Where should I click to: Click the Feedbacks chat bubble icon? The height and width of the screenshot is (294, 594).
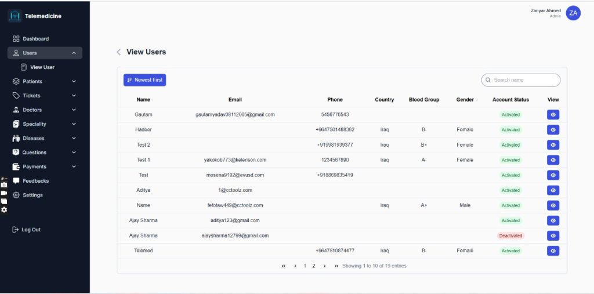(16, 181)
